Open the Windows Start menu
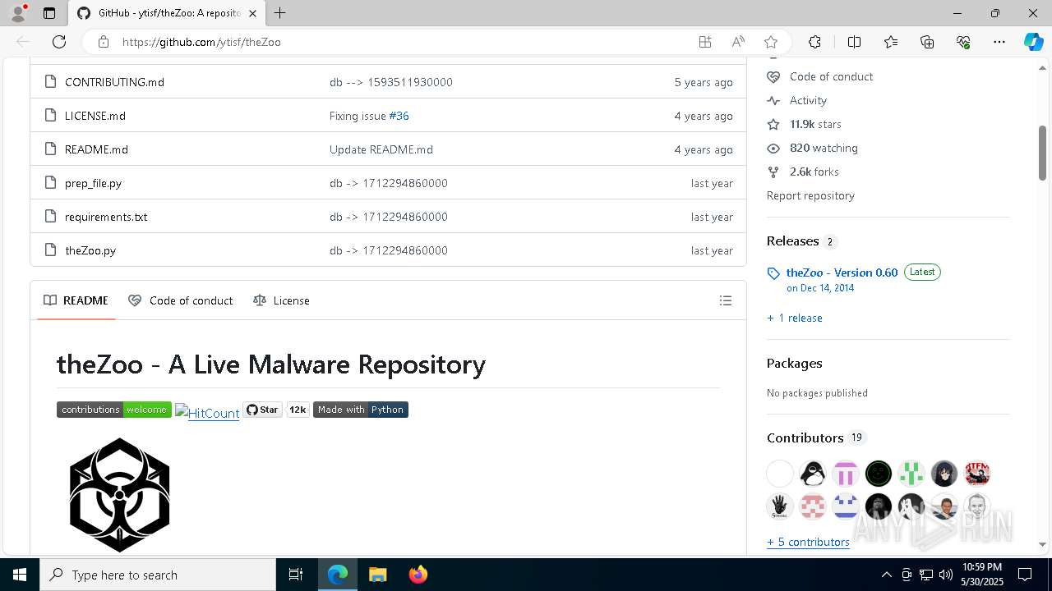Screen dimensions: 1052x591 point(20,575)
